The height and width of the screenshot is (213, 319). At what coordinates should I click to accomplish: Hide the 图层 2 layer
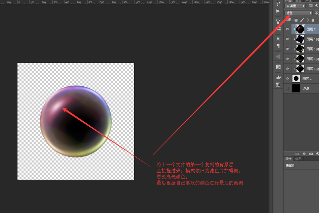click(287, 29)
